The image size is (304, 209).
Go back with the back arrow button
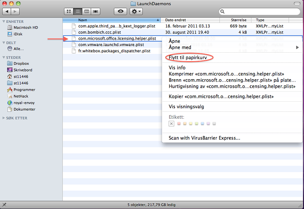point(6,11)
